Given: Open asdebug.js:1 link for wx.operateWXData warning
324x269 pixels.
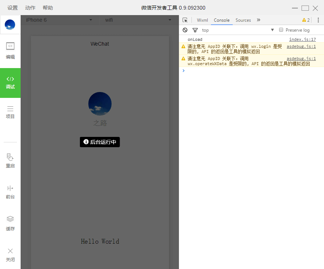Looking at the screenshot, I should tap(301, 59).
